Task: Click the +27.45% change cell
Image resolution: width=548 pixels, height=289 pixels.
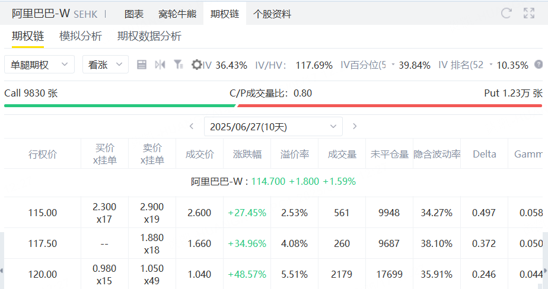Action: [247, 213]
